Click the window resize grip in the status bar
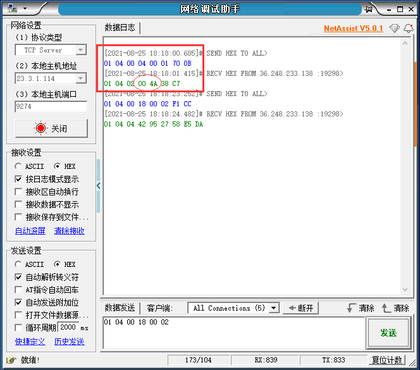Viewport: 420px width, 370px height. 412,363
